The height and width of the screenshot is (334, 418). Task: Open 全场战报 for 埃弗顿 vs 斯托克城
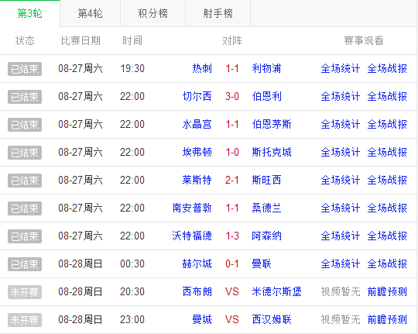pyautogui.click(x=387, y=152)
